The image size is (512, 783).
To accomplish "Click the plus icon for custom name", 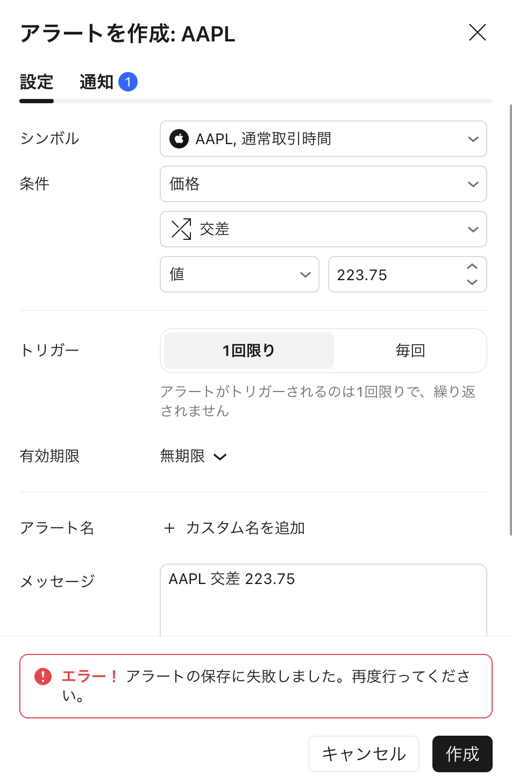I will [169, 528].
